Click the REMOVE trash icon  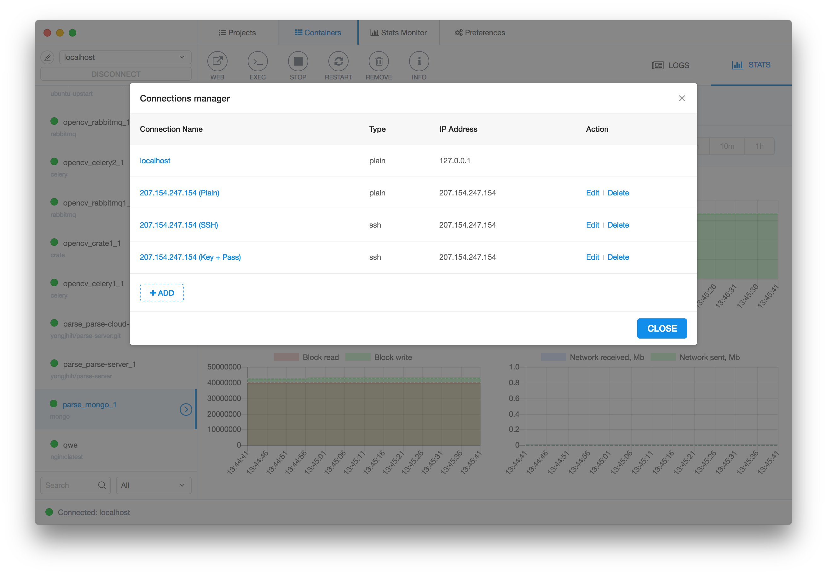pyautogui.click(x=379, y=61)
